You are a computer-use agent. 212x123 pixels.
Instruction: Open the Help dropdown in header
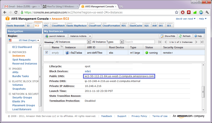pyautogui.click(x=202, y=19)
